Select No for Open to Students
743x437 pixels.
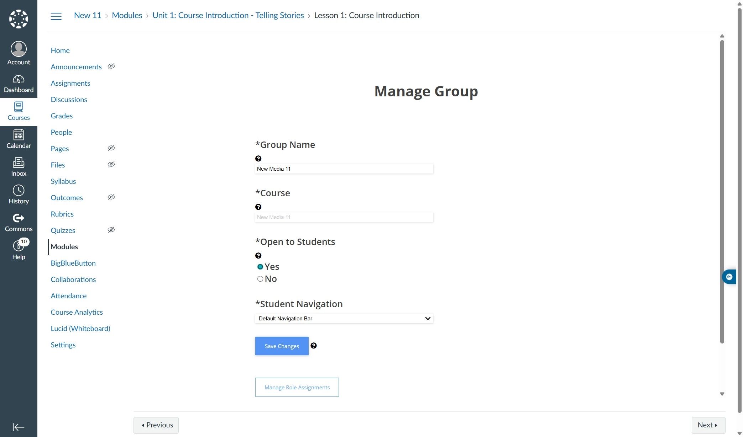[260, 279]
